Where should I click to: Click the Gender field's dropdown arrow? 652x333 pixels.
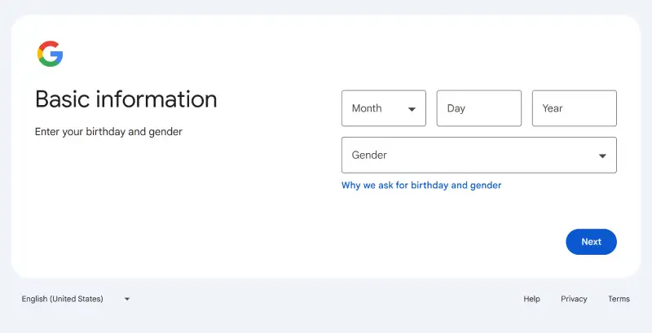[x=602, y=156]
